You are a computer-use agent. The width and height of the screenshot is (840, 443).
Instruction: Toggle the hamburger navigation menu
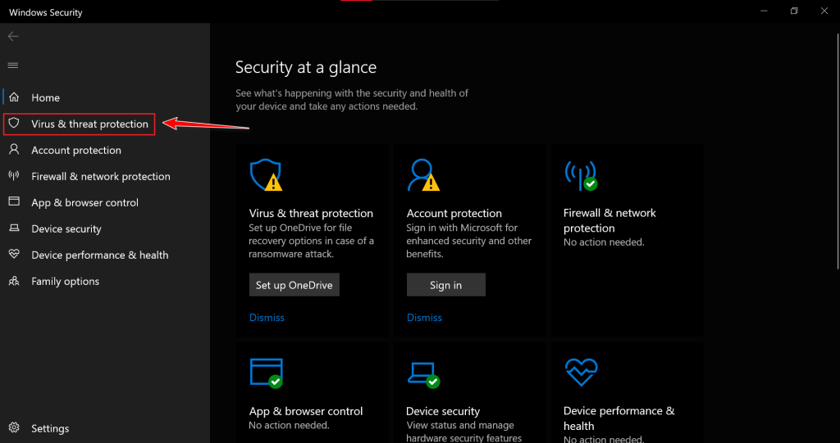(x=13, y=66)
